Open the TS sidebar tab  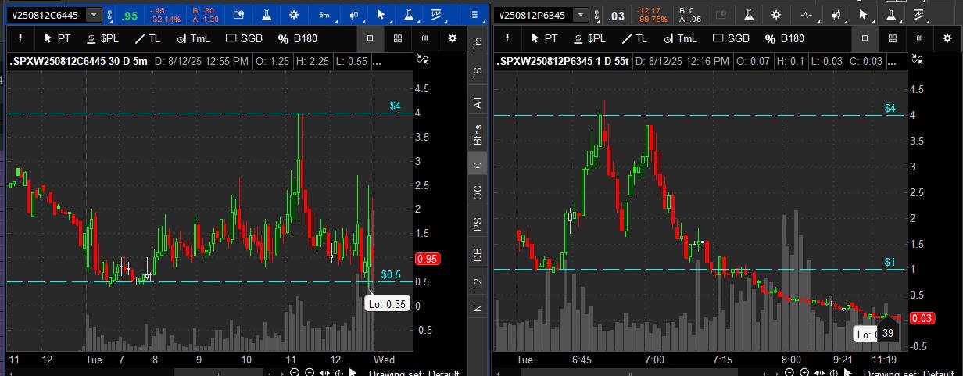[478, 73]
